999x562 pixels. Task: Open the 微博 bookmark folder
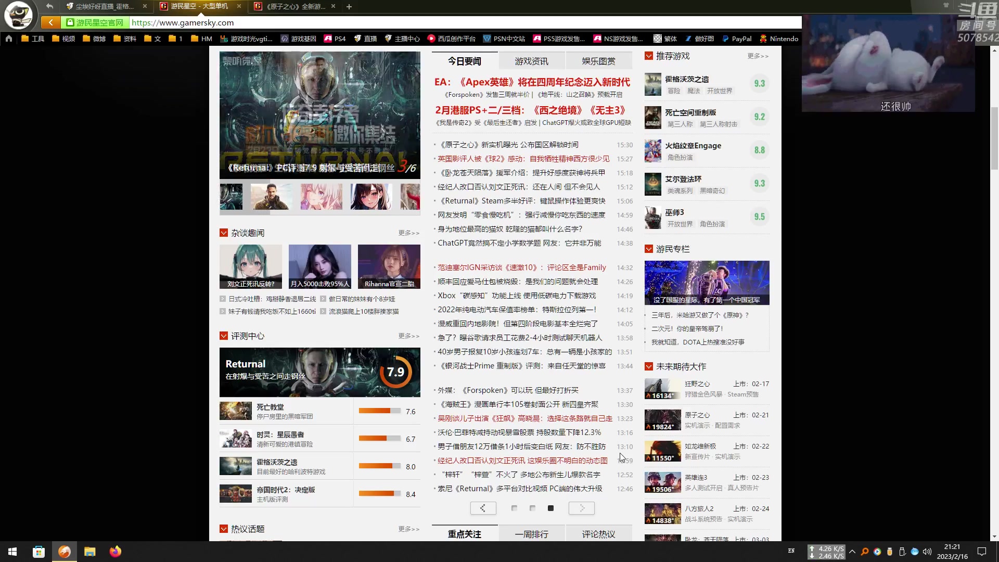click(94, 39)
